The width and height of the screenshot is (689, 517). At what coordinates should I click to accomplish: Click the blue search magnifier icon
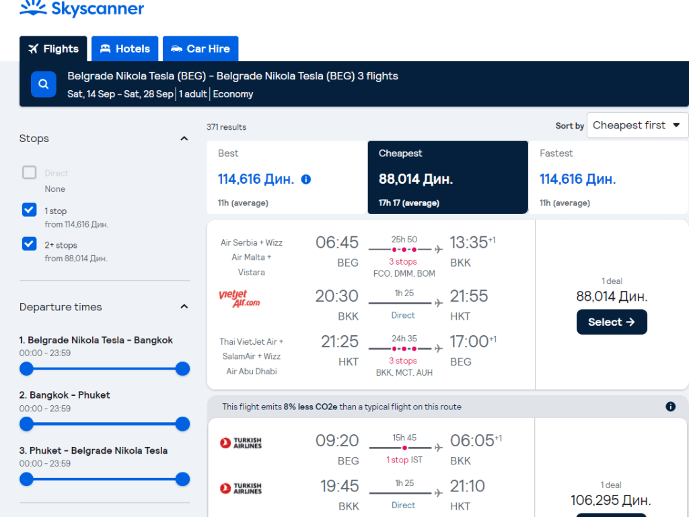(43, 84)
